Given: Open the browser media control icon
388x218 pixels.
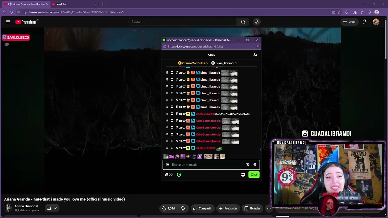Looking at the screenshot, I should tap(355, 12).
